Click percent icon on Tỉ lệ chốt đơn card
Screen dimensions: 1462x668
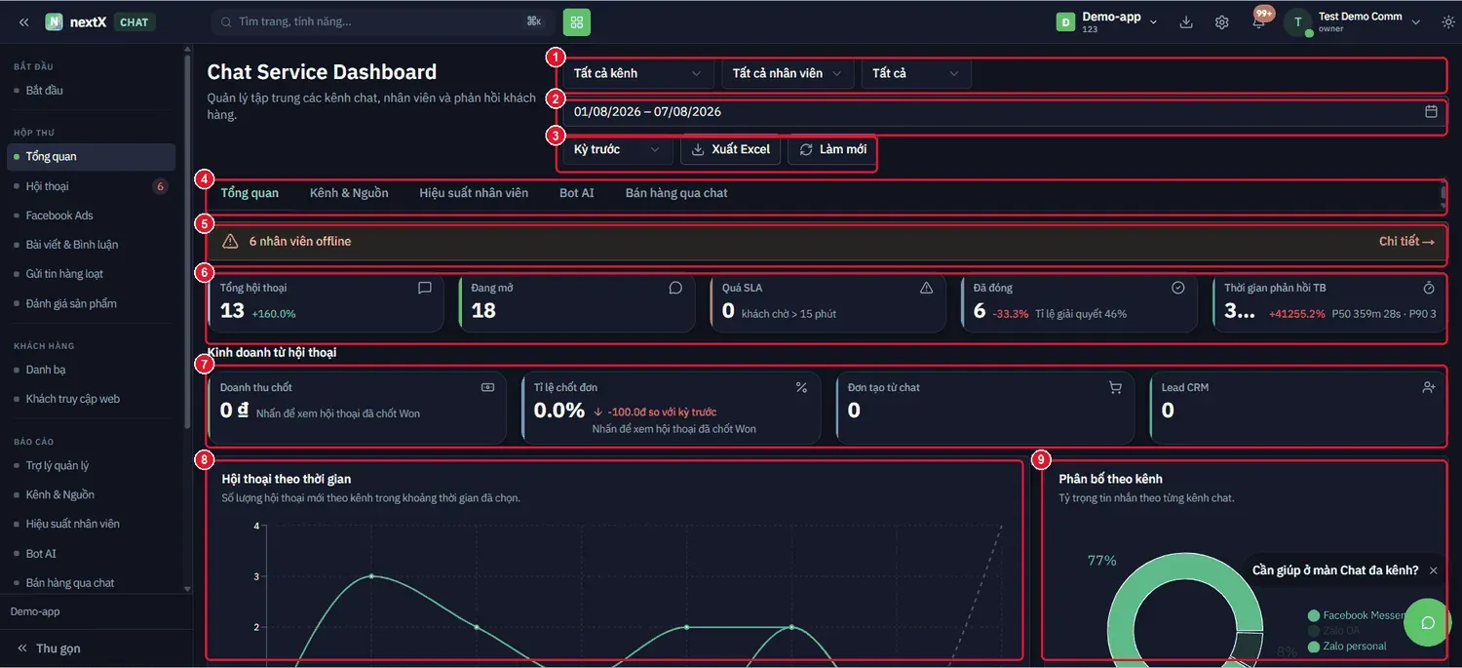tap(801, 387)
